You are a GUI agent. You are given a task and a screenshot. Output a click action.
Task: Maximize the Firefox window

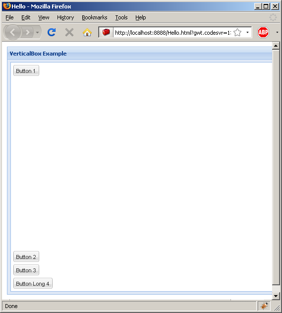[266, 6]
